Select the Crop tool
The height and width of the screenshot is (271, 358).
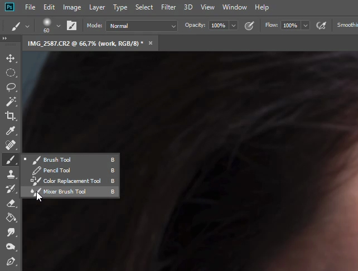coord(11,116)
